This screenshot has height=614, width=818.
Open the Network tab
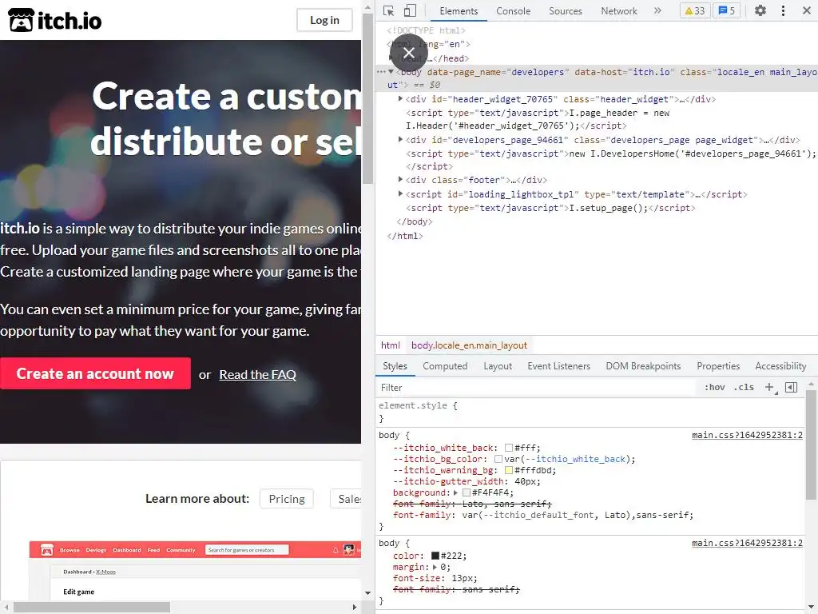tap(619, 11)
